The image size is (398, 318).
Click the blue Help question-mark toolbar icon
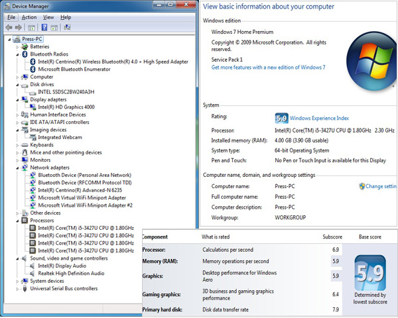click(x=44, y=27)
